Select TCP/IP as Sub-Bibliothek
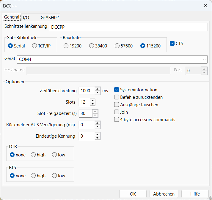This screenshot has height=200, width=212. tap(34, 46)
